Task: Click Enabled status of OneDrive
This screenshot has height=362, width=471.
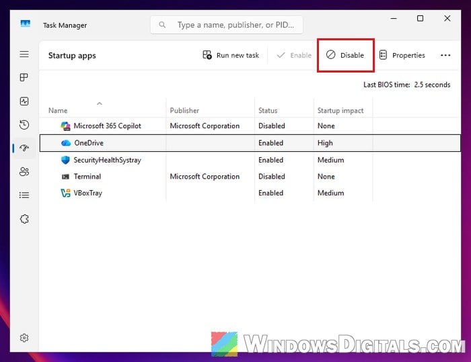Action: point(270,143)
